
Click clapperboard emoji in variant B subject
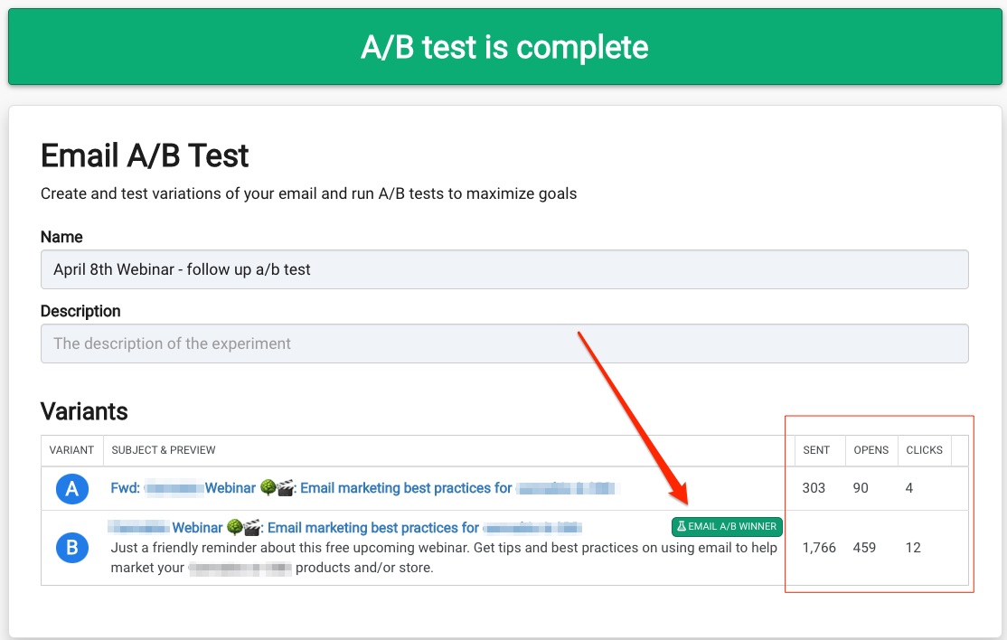pyautogui.click(x=253, y=528)
